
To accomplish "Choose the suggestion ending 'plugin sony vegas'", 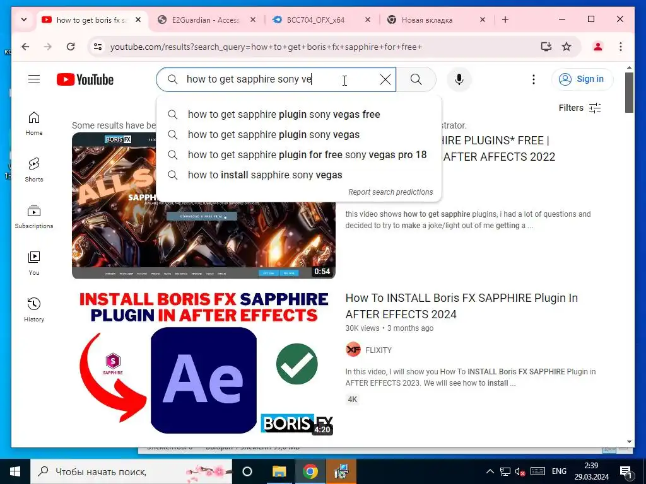I will 298,135.
